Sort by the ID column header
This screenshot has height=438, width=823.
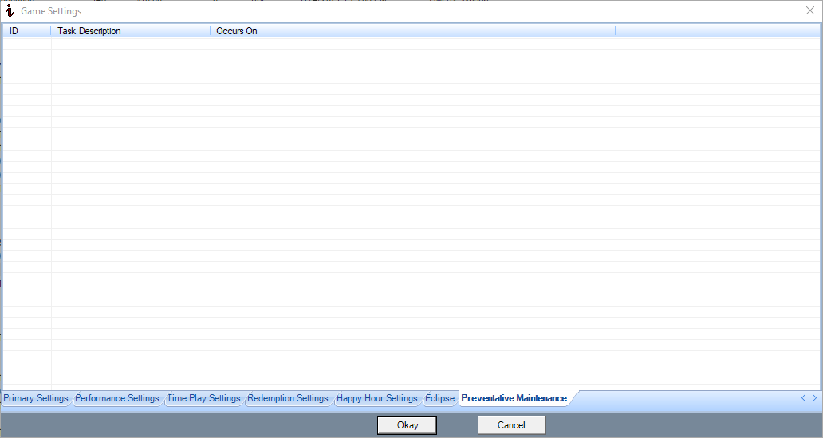(27, 31)
